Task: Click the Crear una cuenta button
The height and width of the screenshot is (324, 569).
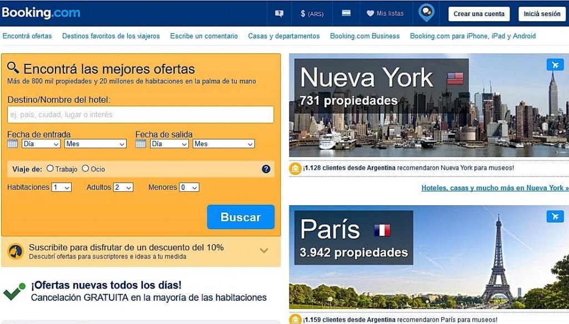Action: coord(479,14)
